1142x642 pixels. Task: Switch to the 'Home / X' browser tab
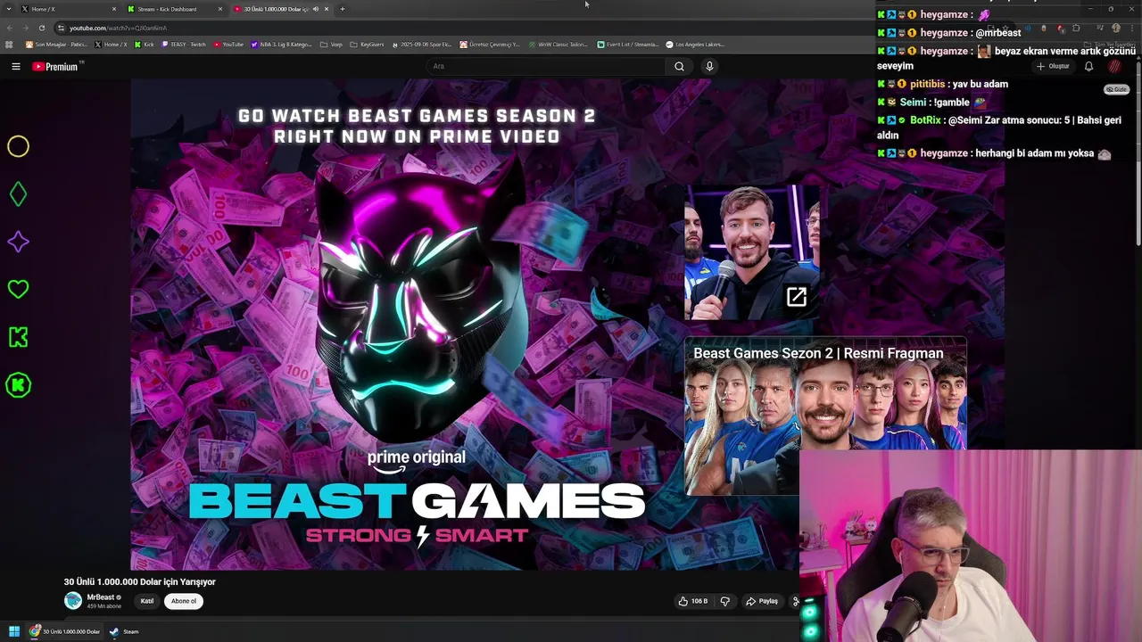(x=67, y=9)
